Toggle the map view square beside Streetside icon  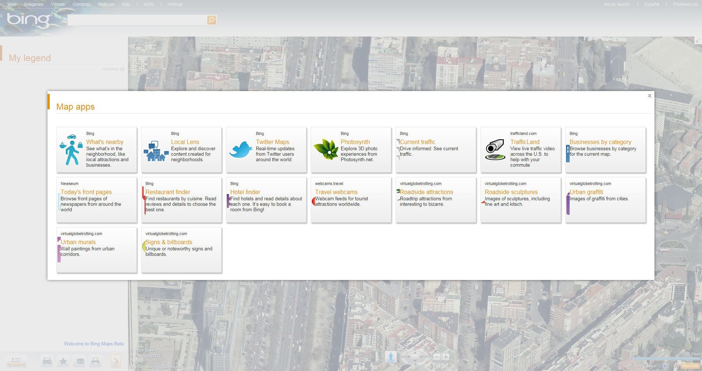click(377, 357)
